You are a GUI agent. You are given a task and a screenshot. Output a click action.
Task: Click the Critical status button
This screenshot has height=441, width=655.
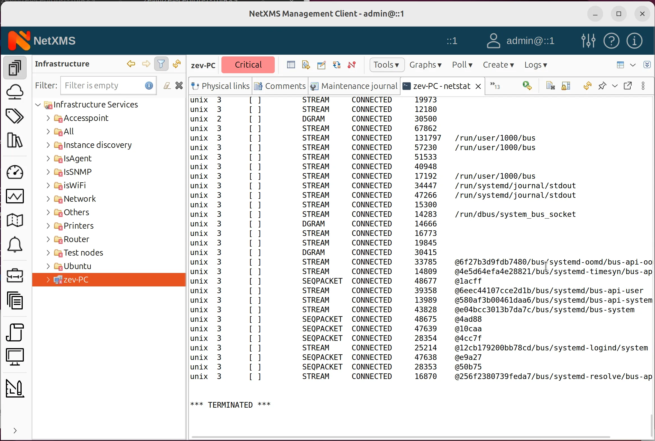pyautogui.click(x=248, y=65)
